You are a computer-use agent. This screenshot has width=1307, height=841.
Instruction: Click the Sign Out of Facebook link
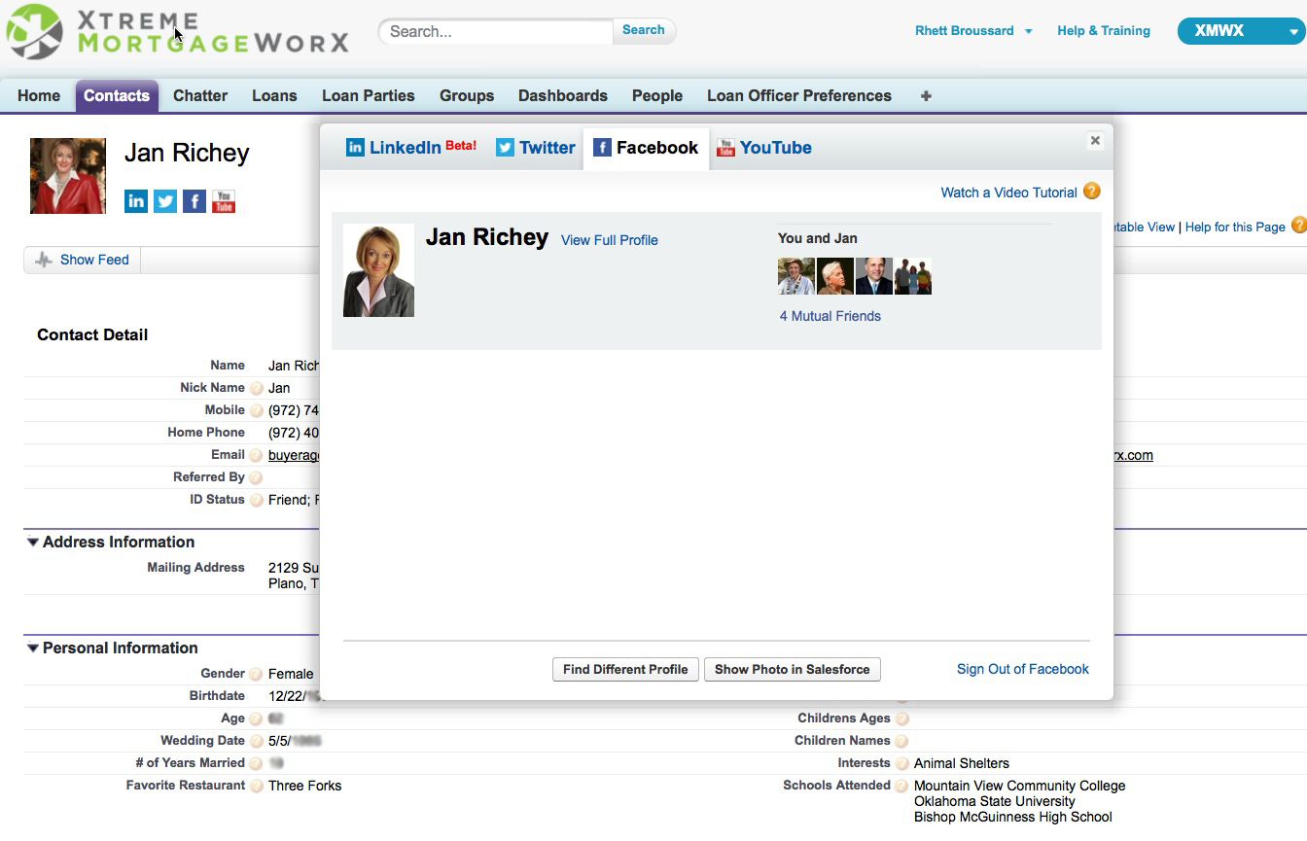coord(1023,669)
